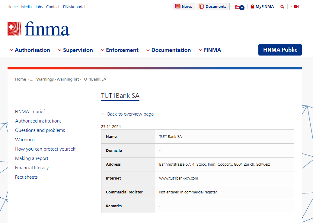Viewport: 313px width, 223px height.
Task: Click the Internet row label
Action: point(113,178)
